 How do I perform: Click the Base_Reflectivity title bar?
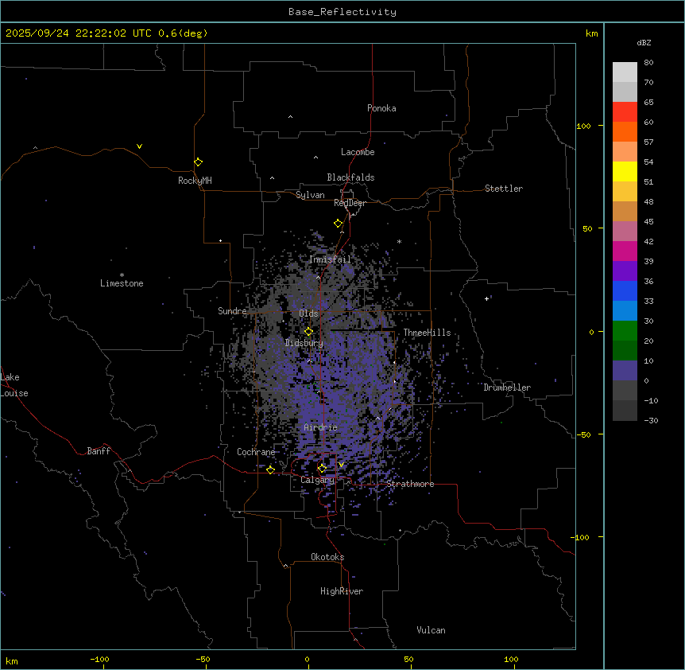tap(342, 12)
